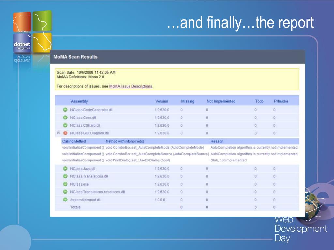Click the P/Invoke column header

pyautogui.click(x=281, y=101)
